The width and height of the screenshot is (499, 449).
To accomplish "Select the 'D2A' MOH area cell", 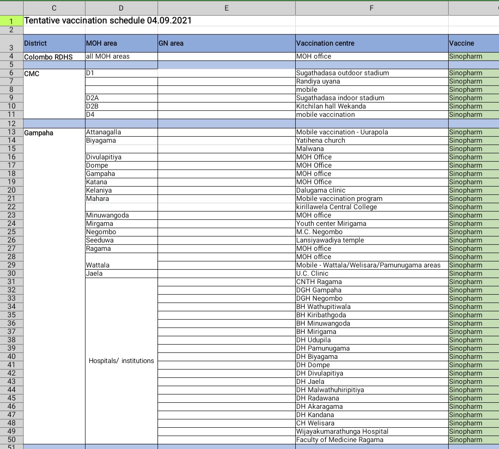I will tap(121, 98).
